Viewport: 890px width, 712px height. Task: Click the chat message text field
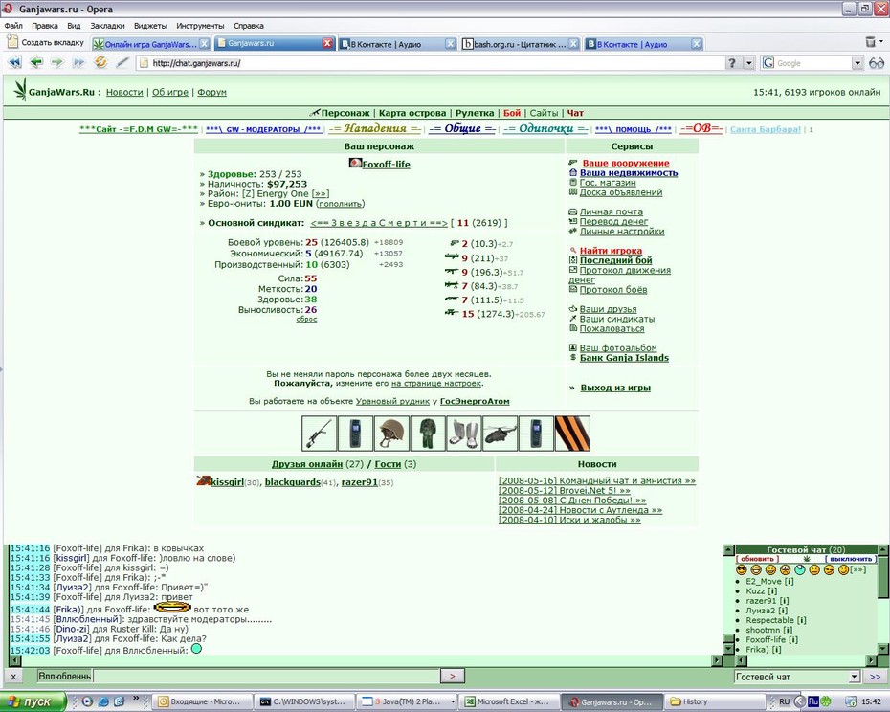tap(266, 676)
